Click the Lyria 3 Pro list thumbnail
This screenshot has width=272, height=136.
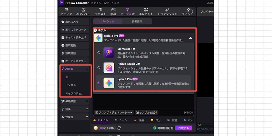point(109,83)
